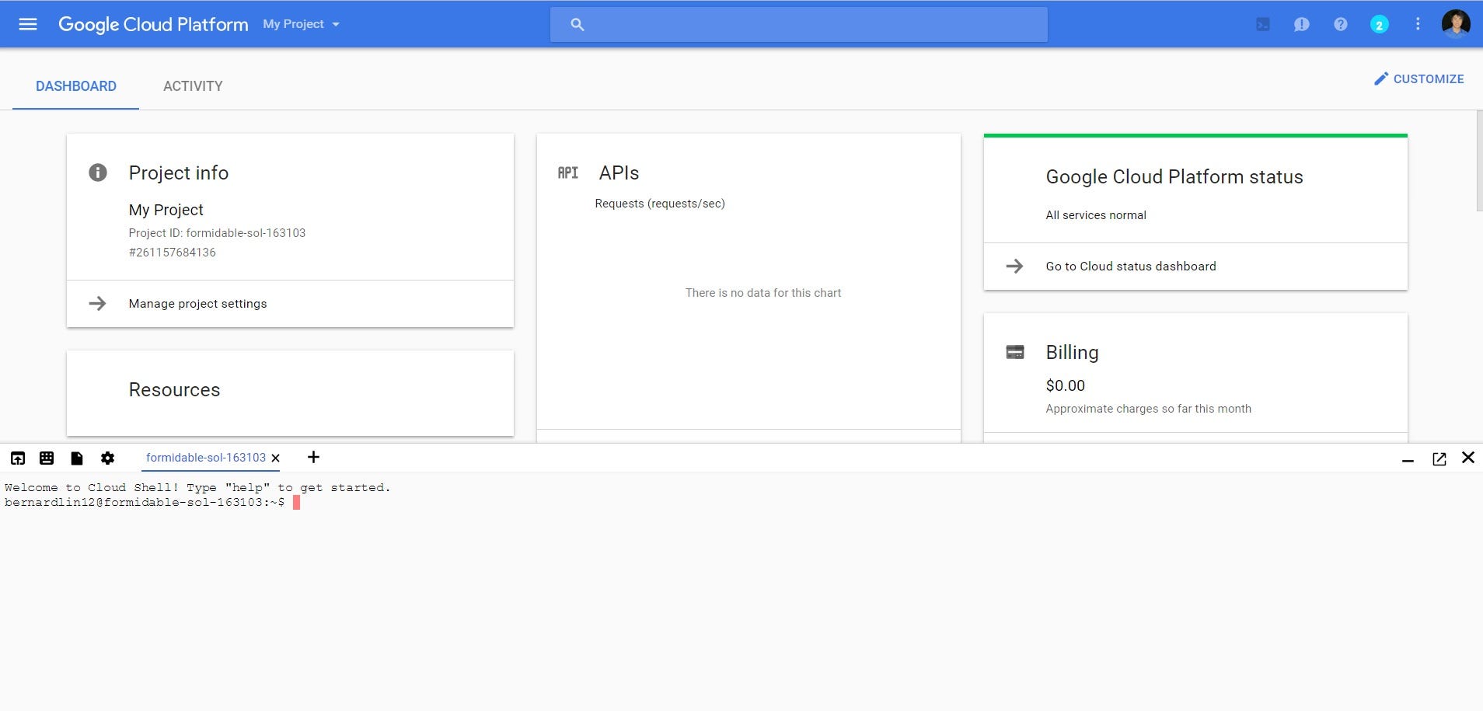This screenshot has width=1483, height=711.
Task: Click the Google Cloud Platform logo
Action: tap(153, 24)
